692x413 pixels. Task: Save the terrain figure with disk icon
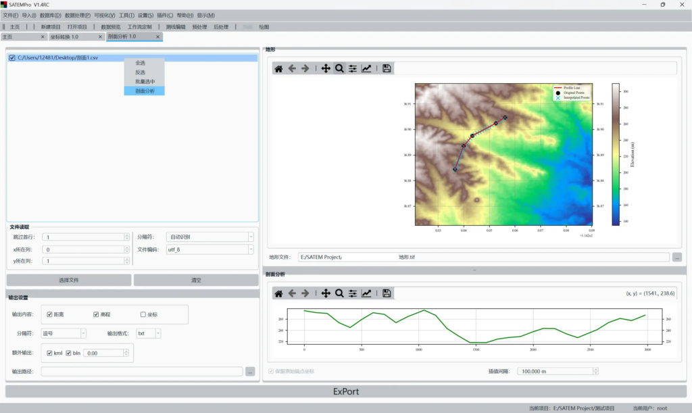point(387,68)
